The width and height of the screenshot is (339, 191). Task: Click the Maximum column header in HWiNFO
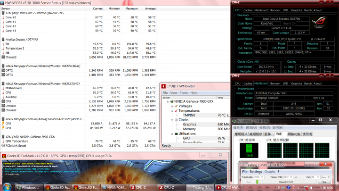tap(131, 8)
